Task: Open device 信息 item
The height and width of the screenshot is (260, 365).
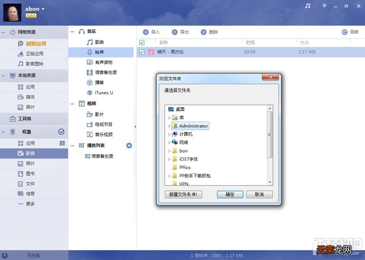Action: [34, 194]
